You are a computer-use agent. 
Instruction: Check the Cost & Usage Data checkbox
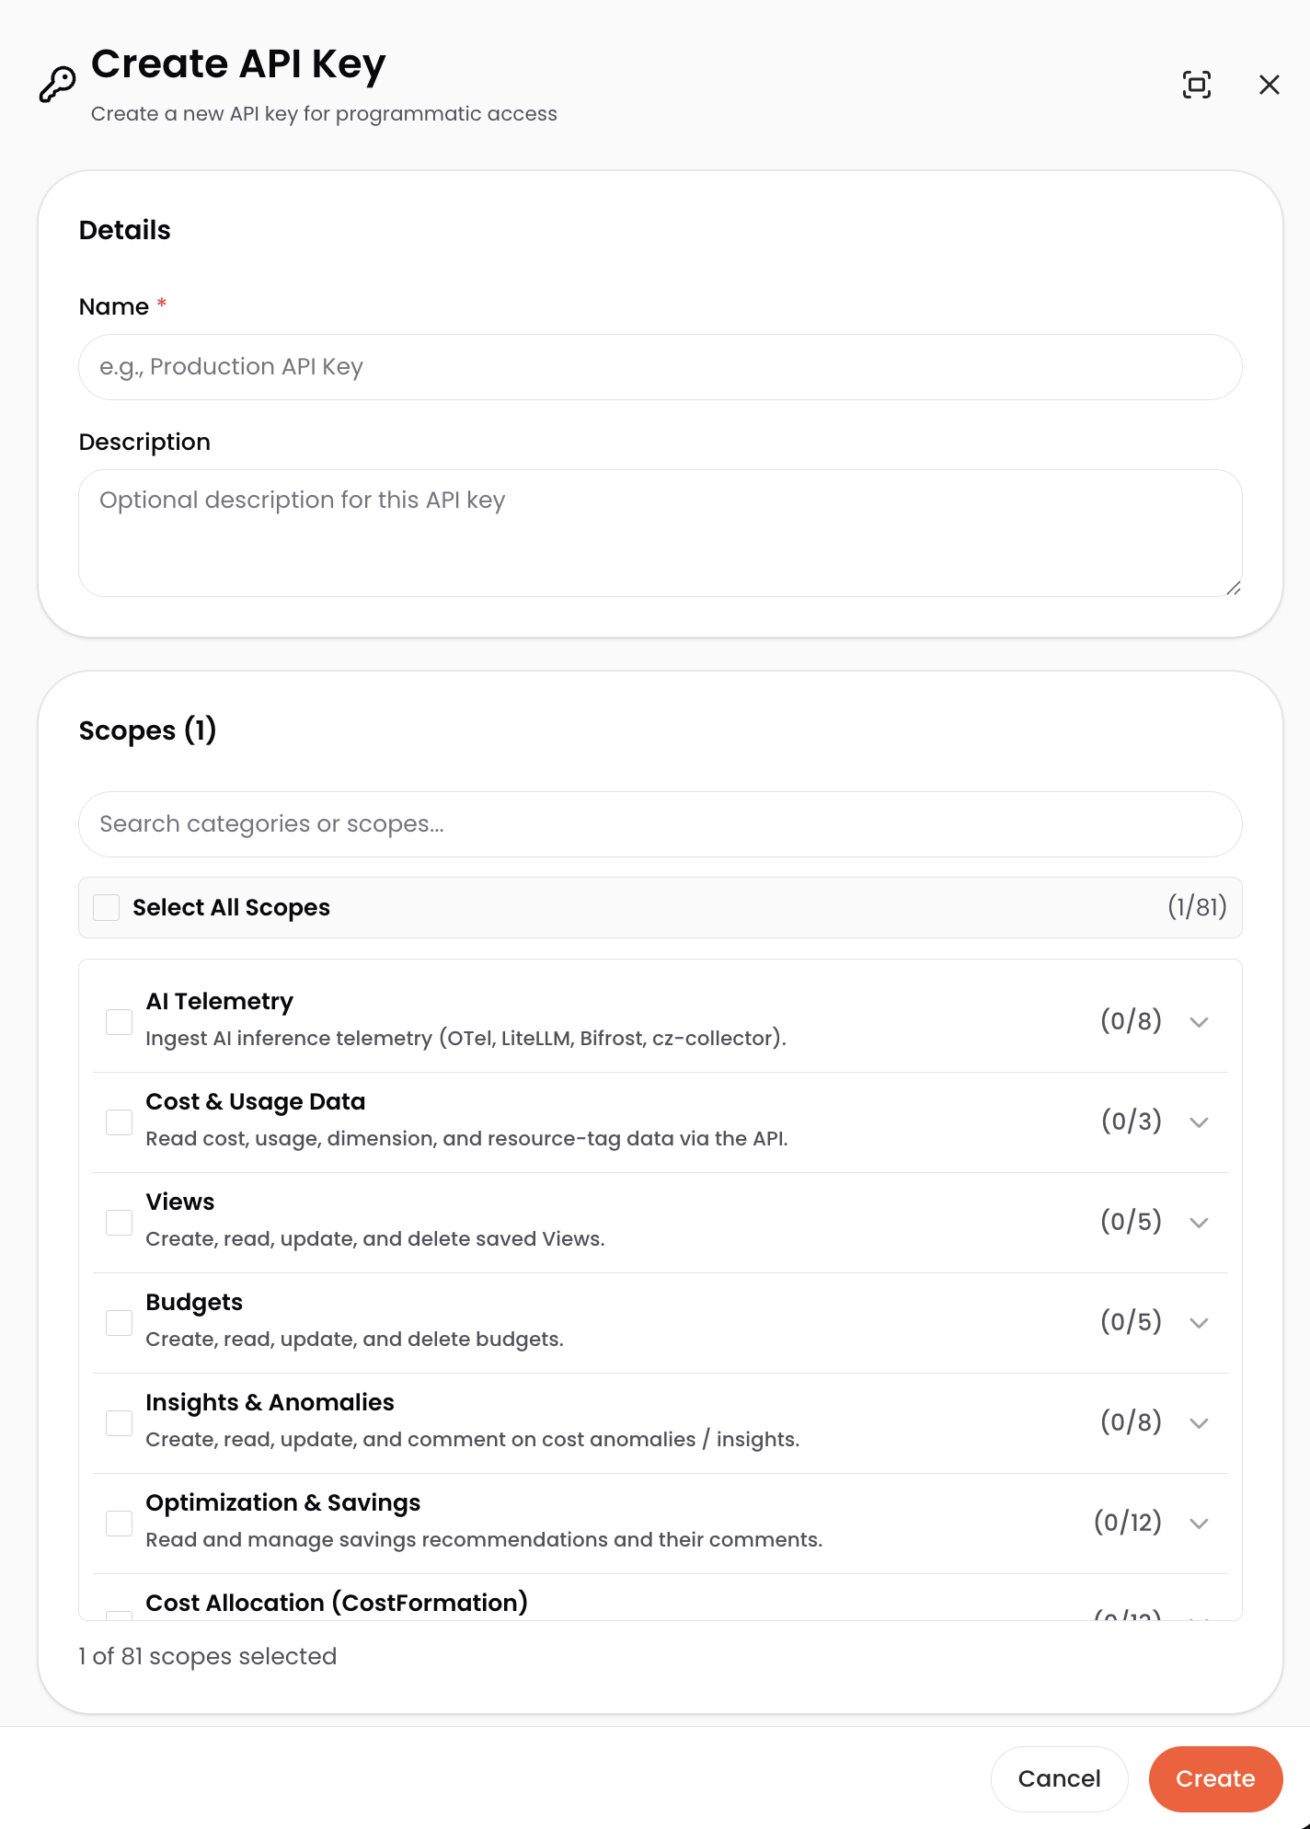click(x=119, y=1122)
